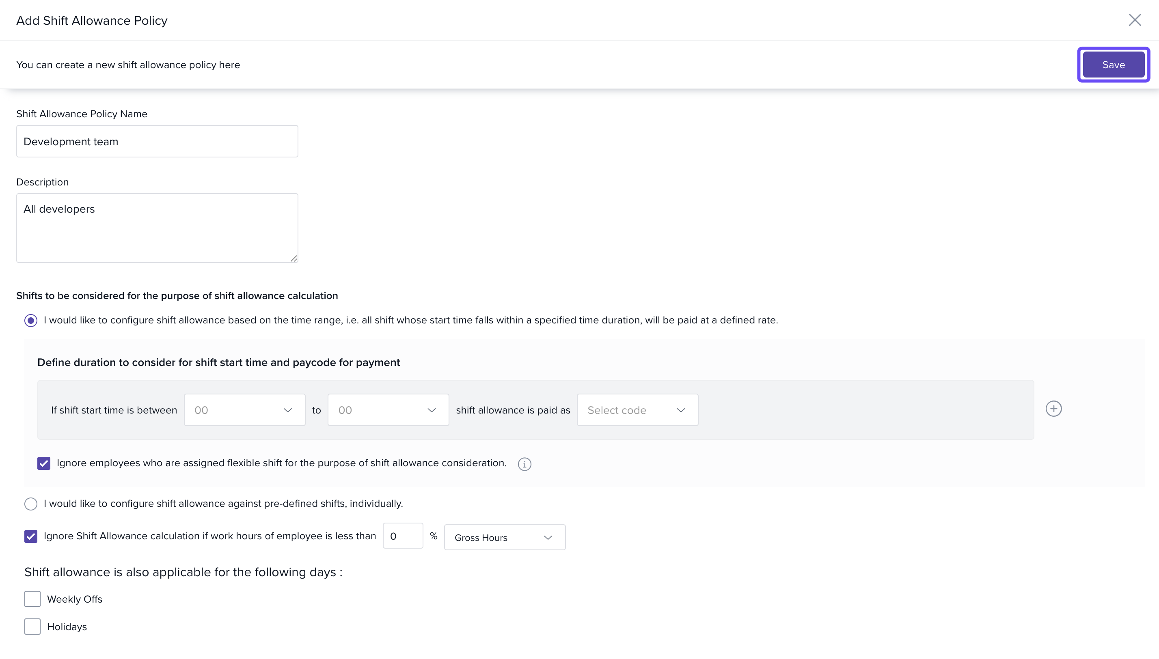Close the Add Shift Allowance Policy dialog
This screenshot has height=659, width=1159.
(x=1135, y=20)
